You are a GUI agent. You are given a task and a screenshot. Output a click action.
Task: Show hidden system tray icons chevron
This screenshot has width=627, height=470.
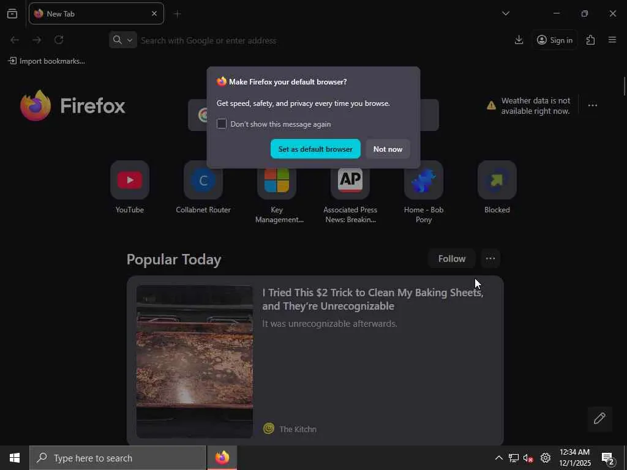pyautogui.click(x=499, y=458)
